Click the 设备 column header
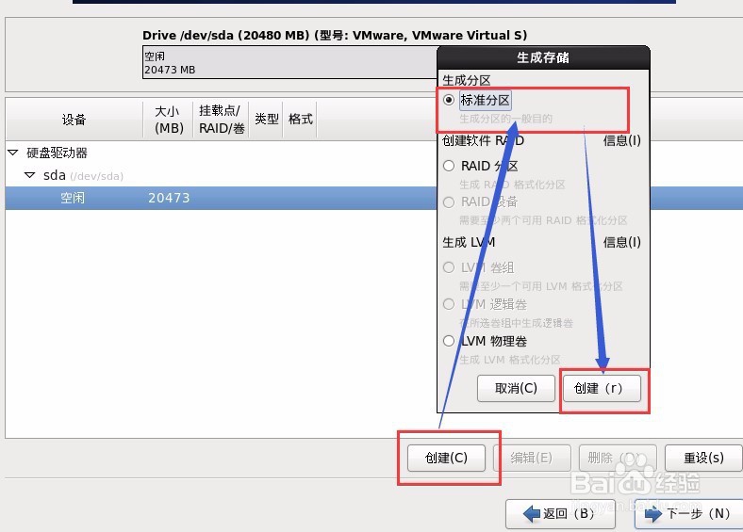743x532 pixels. click(74, 120)
